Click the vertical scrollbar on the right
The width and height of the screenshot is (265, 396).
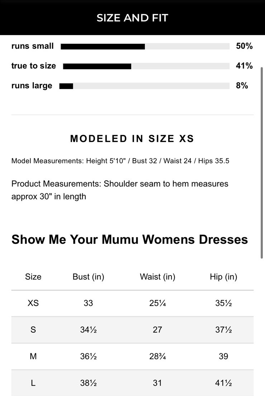[262, 161]
